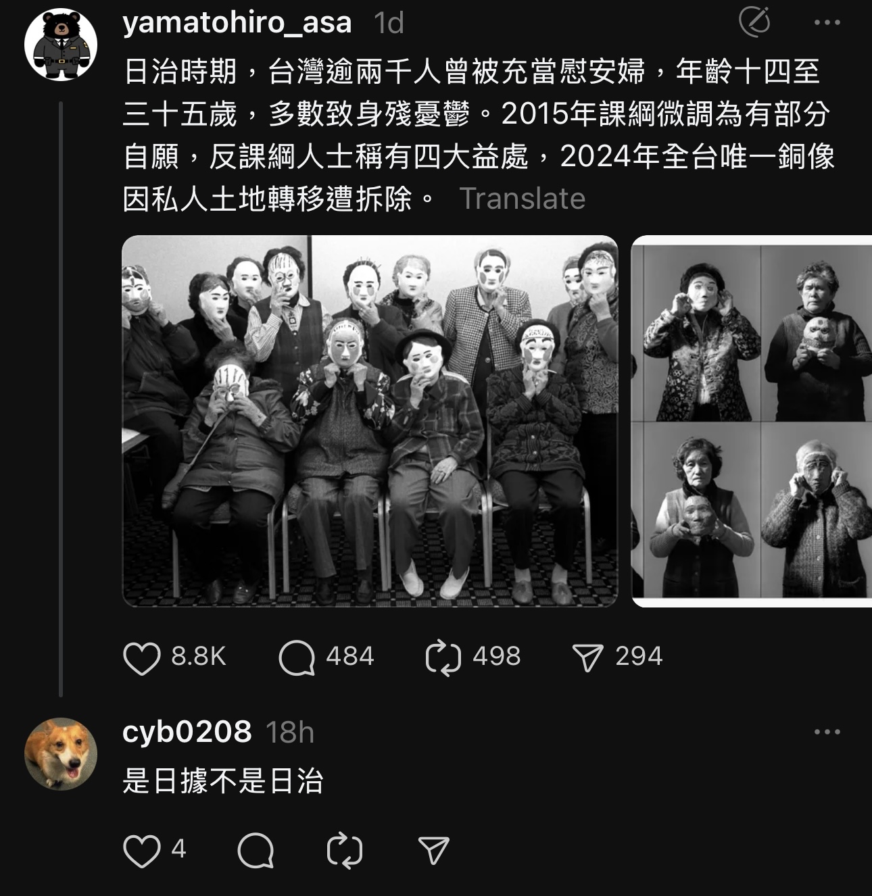The width and height of the screenshot is (872, 896).
Task: Open more options for yamatohiro_asa post
Action: click(x=827, y=22)
